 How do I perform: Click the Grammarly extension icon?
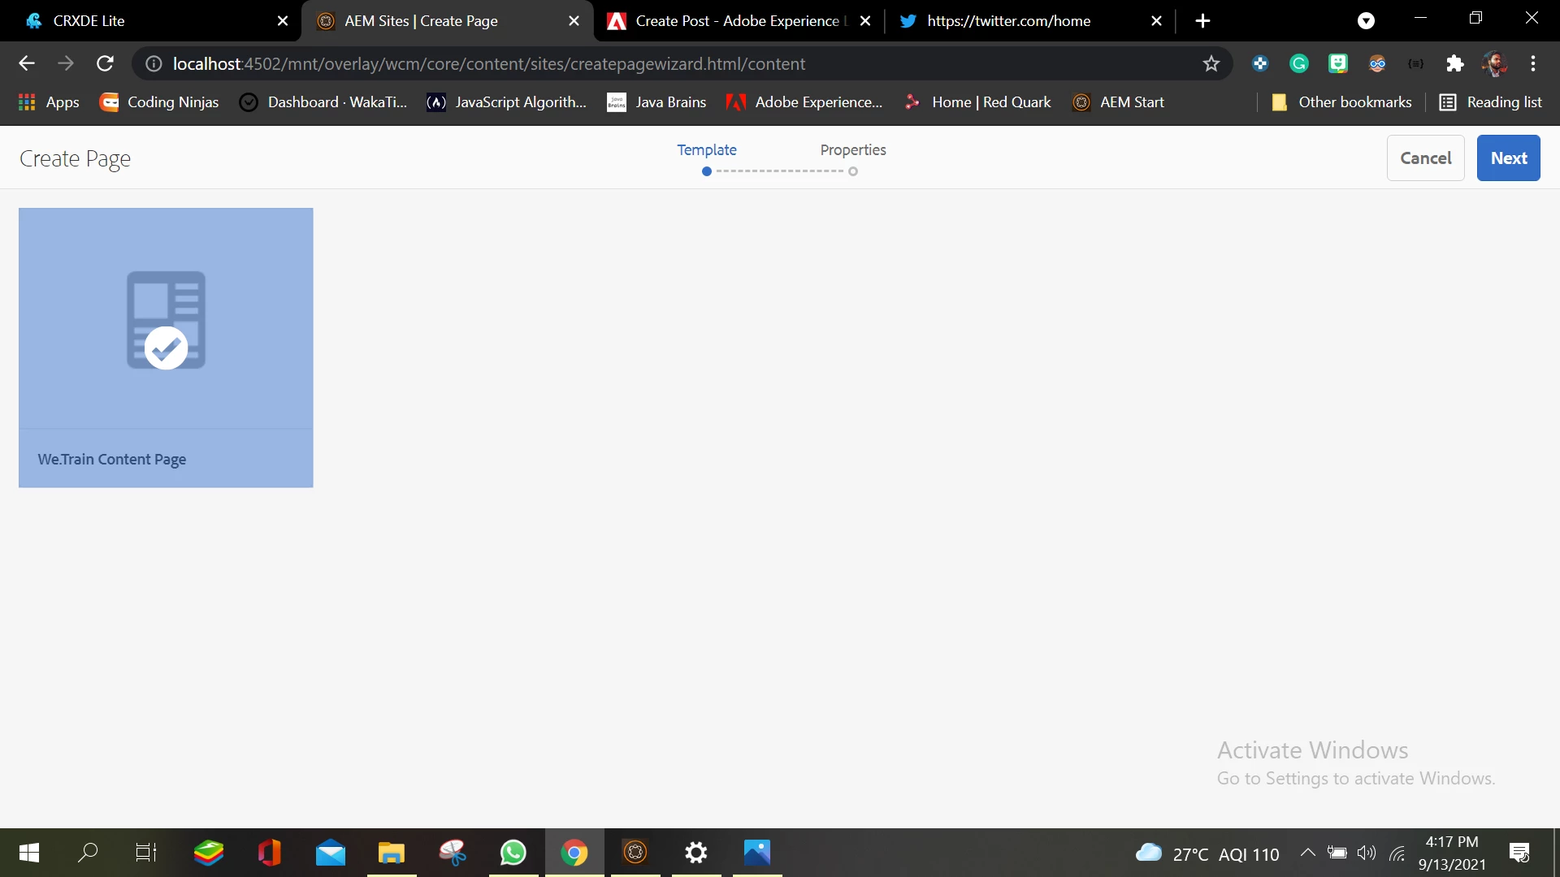1299,63
